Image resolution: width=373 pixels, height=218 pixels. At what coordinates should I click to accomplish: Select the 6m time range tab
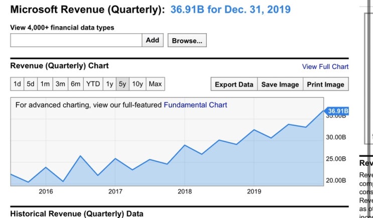(76, 84)
